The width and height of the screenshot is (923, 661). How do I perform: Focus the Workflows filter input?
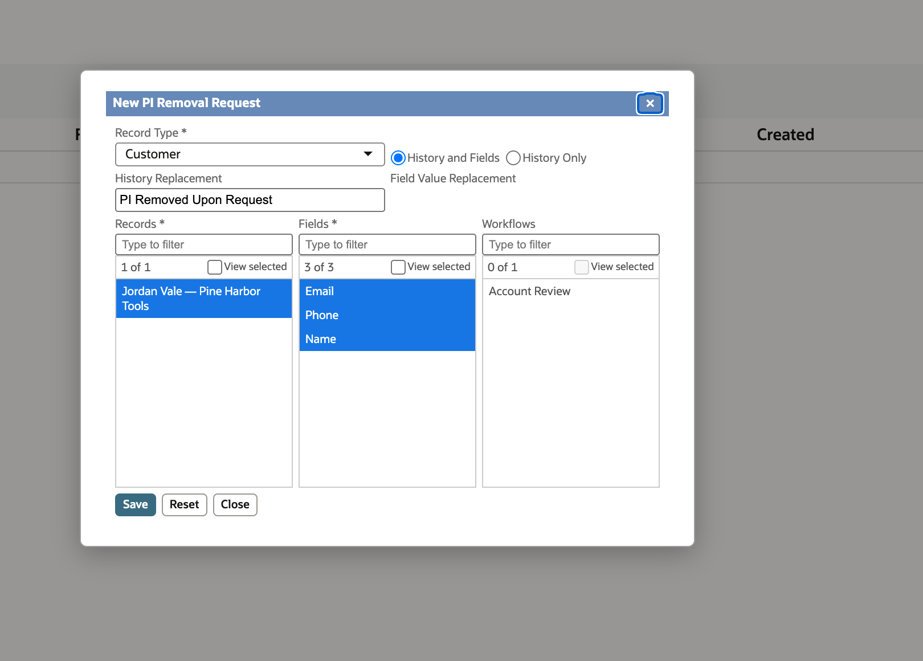pyautogui.click(x=571, y=244)
